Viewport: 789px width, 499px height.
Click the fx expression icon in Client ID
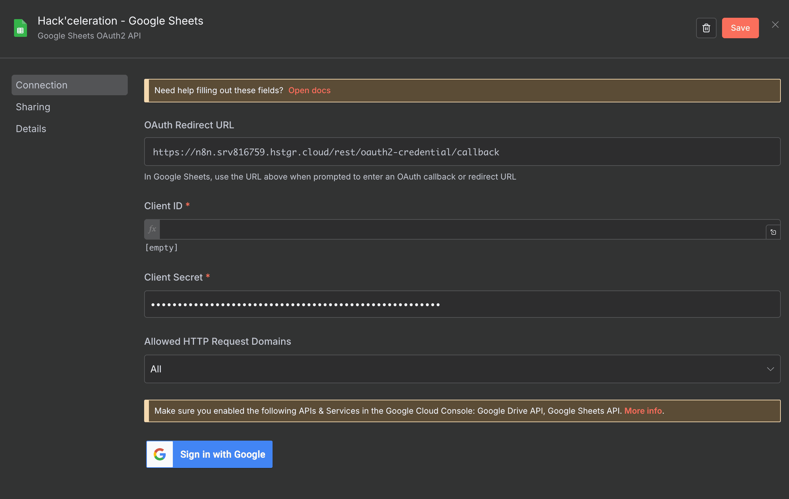(x=152, y=229)
